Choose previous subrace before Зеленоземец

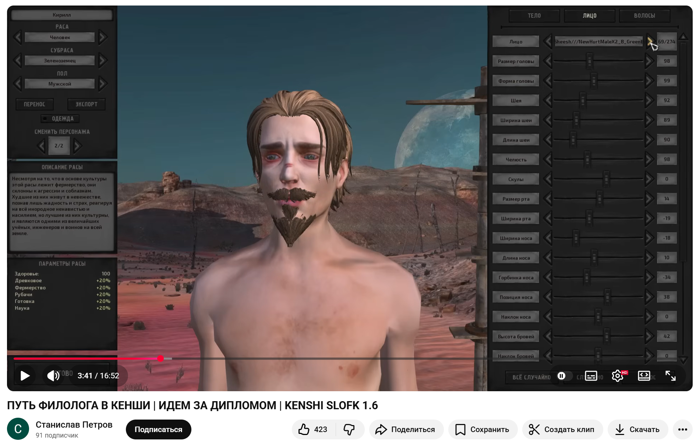pyautogui.click(x=17, y=60)
